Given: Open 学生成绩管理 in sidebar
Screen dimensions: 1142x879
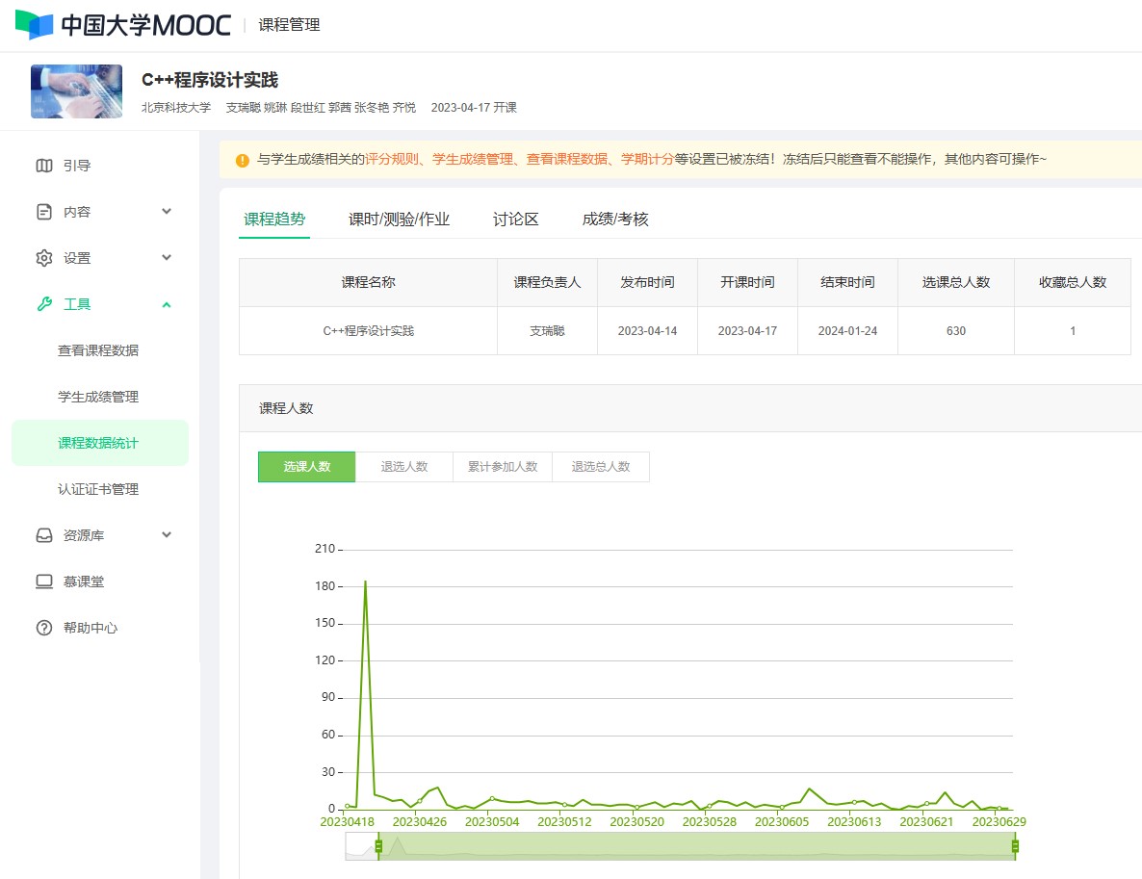Looking at the screenshot, I should [98, 397].
